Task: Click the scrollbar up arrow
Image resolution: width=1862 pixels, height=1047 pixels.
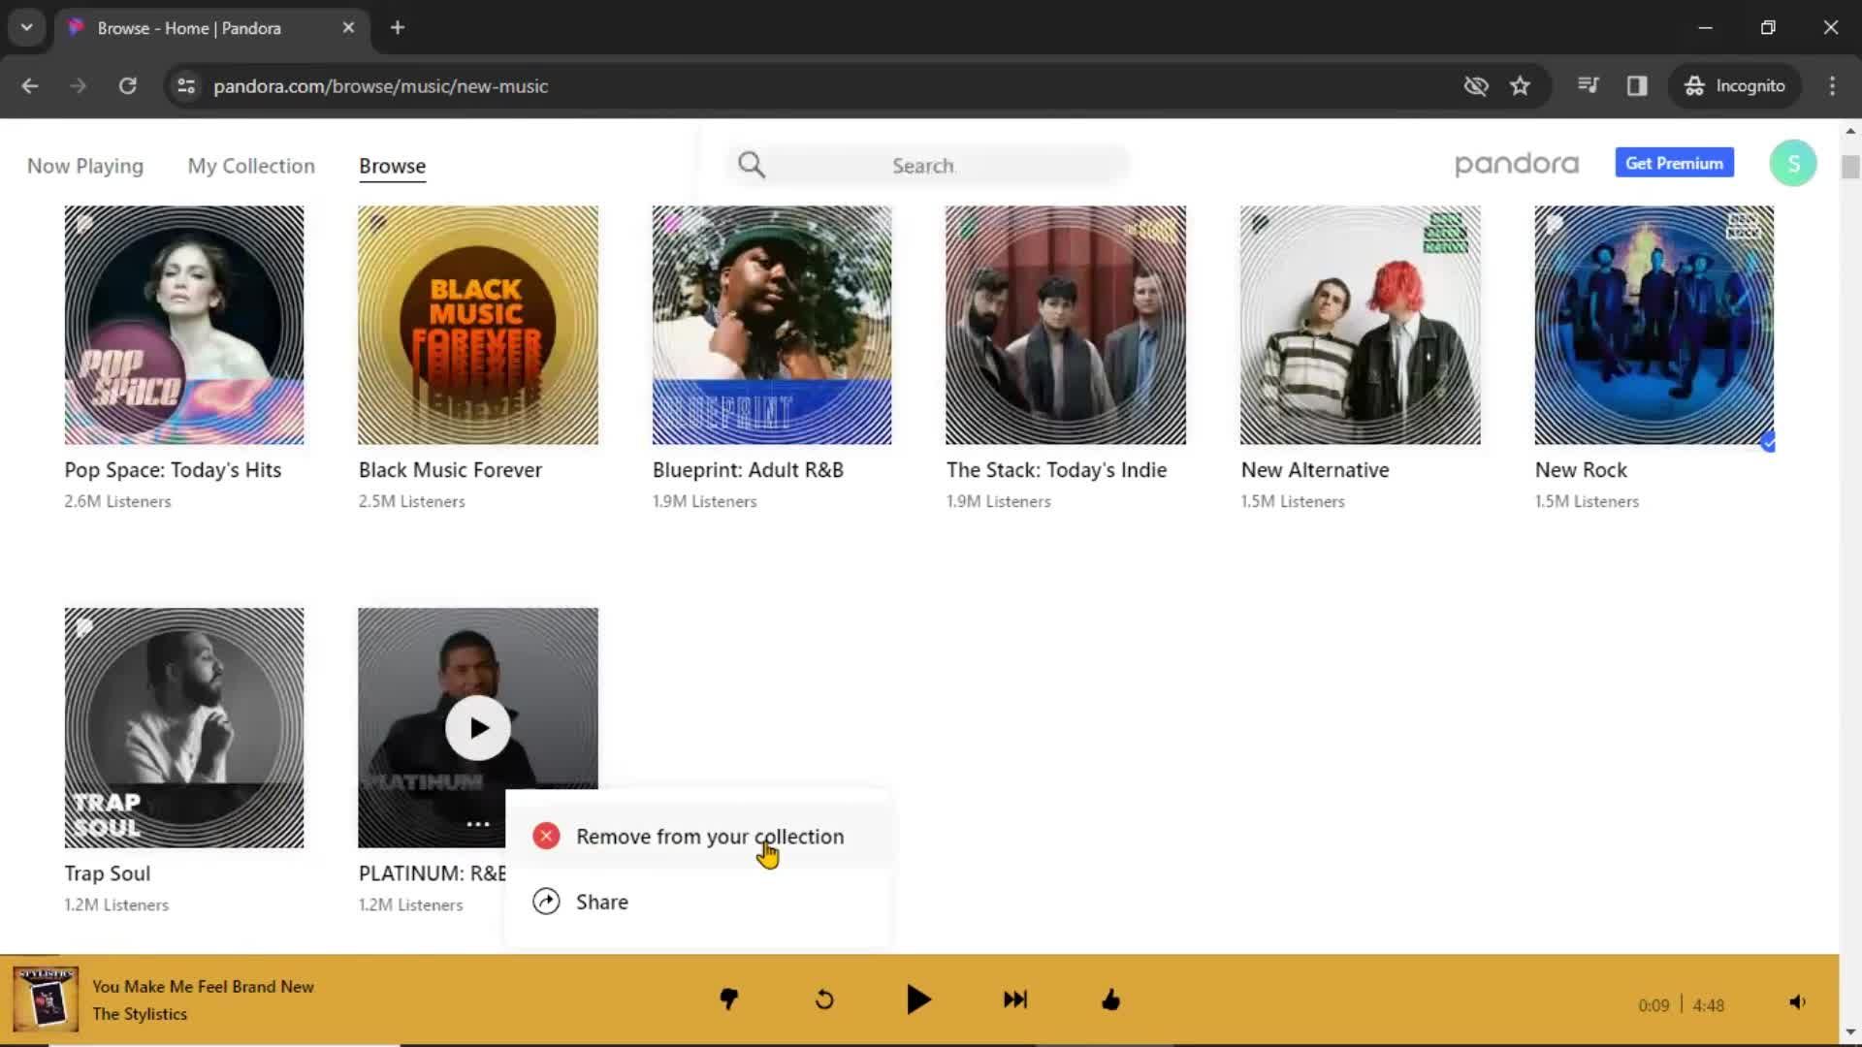Action: click(1850, 130)
